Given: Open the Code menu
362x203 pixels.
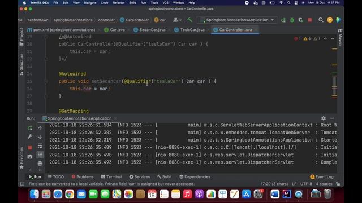Looking at the screenshot, I should point(104,3).
